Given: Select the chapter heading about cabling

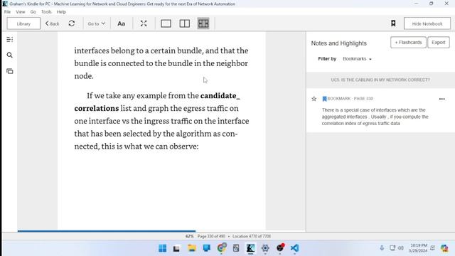Looking at the screenshot, I should tap(380, 80).
